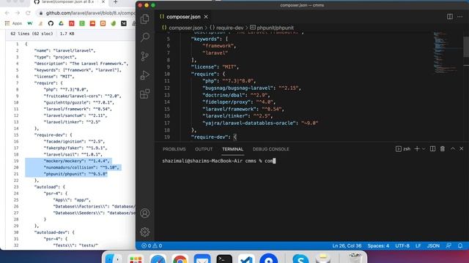
Task: Click the code minimap in the editor
Action: tap(445, 52)
